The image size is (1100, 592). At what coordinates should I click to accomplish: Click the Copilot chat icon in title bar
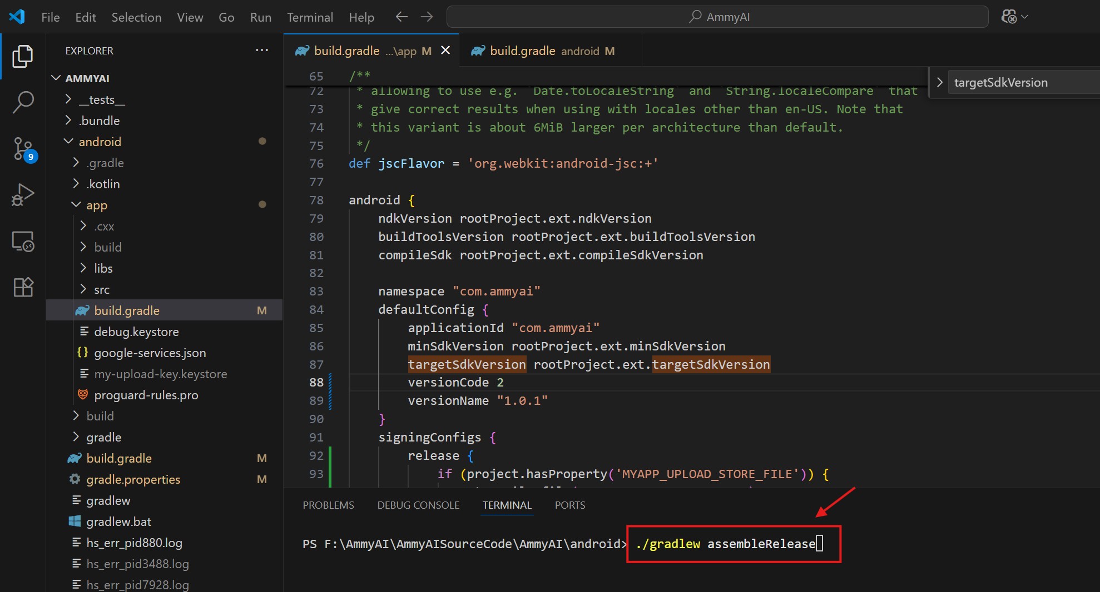[x=1009, y=17]
